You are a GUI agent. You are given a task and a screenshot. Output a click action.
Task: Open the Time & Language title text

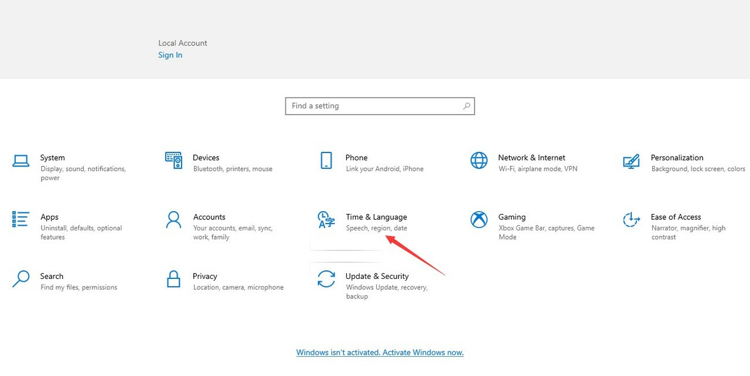(x=376, y=217)
